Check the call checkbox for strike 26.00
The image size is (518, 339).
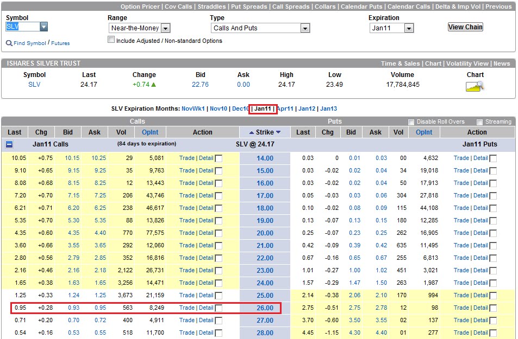pyautogui.click(x=219, y=308)
